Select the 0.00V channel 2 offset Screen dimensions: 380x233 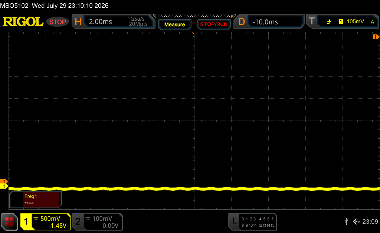(x=110, y=226)
